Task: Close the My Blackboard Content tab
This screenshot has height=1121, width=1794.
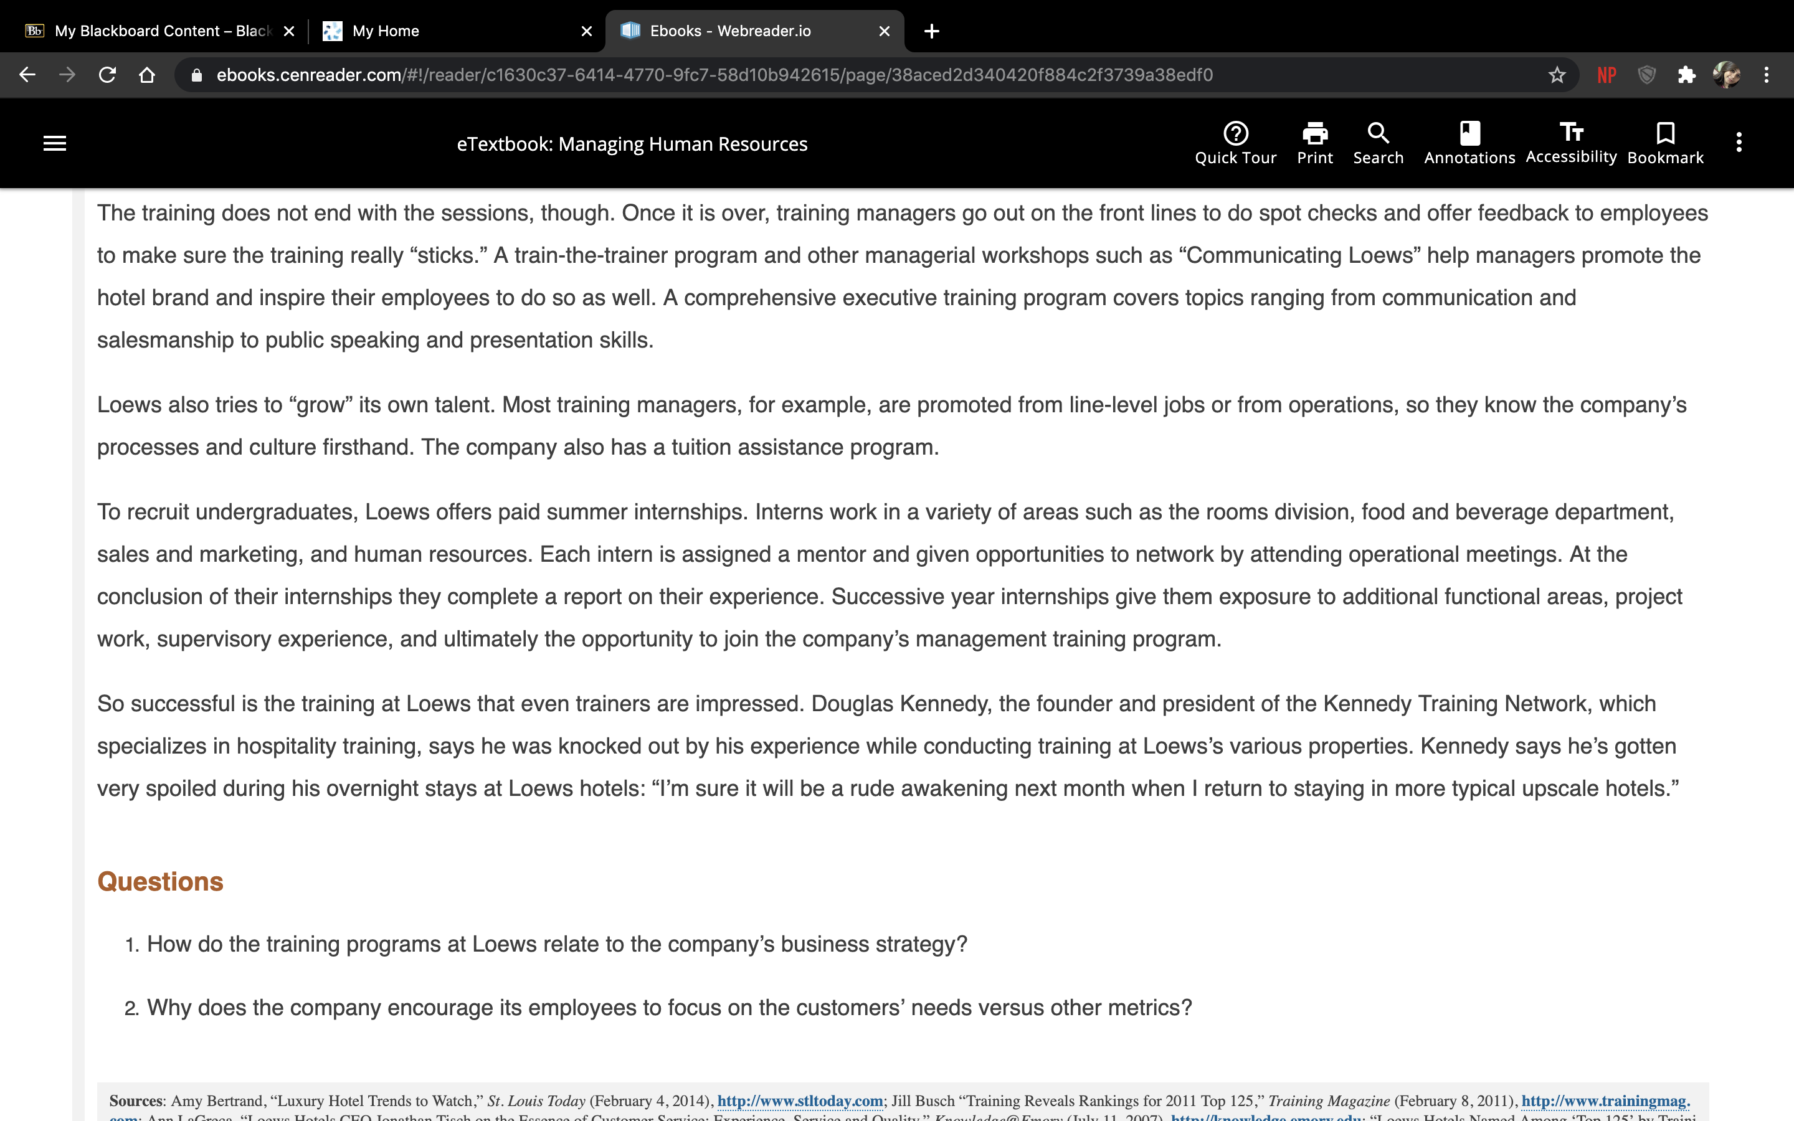Action: click(x=289, y=31)
